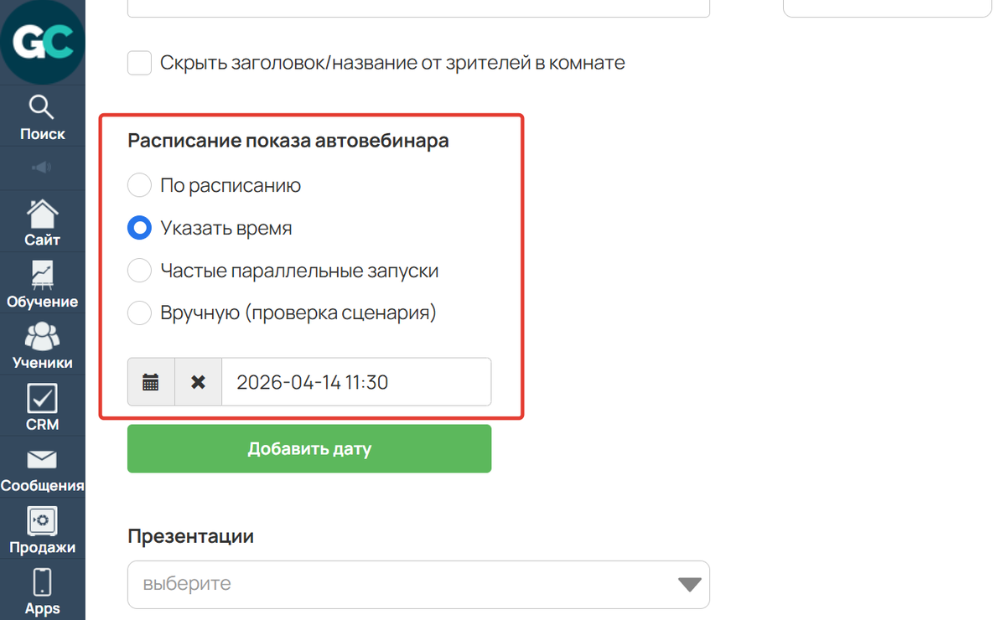1006x620 pixels.
Task: Open the Apps section
Action: pos(43,588)
